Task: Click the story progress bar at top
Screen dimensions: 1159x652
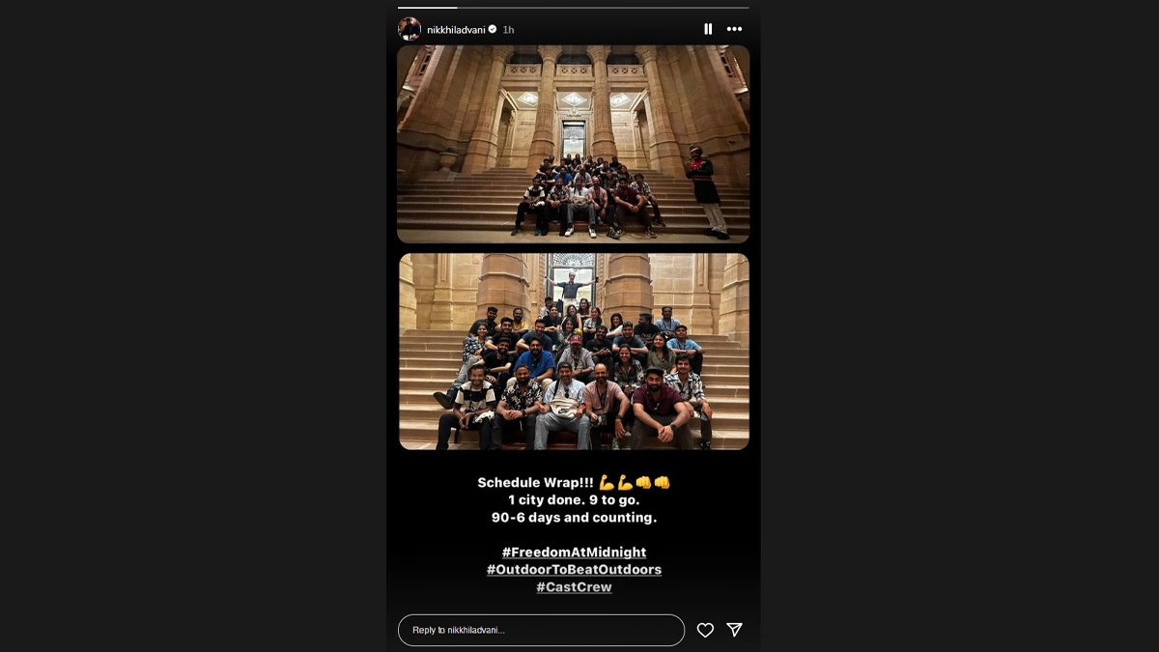Action: pos(574,8)
